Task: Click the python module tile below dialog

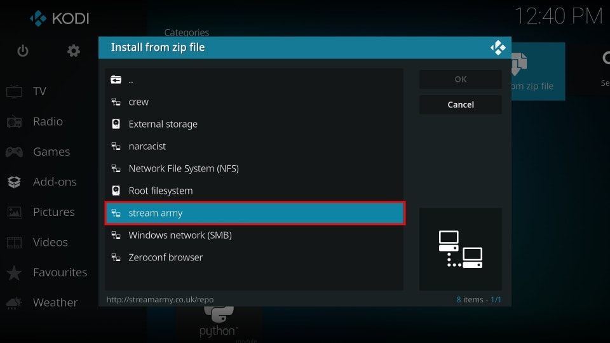Action: (x=219, y=325)
